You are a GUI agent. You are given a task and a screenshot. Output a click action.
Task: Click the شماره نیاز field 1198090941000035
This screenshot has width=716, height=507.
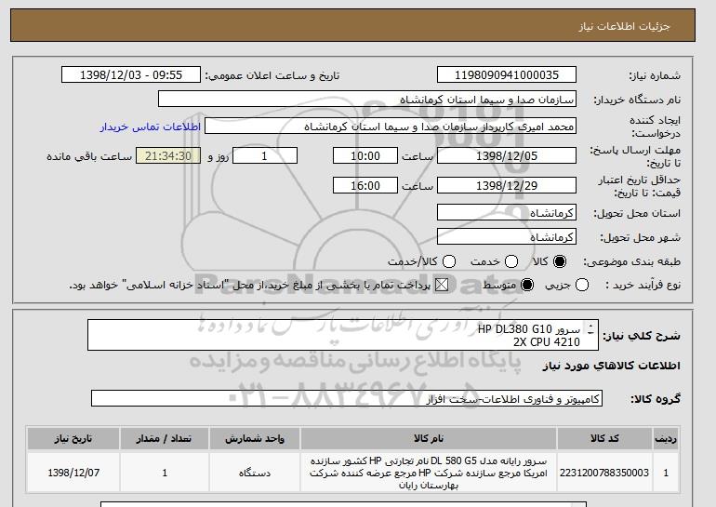(507, 75)
